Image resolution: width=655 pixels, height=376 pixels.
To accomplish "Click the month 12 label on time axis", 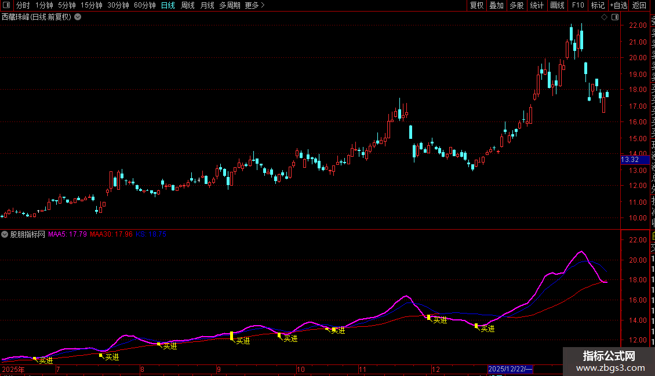I will point(436,369).
